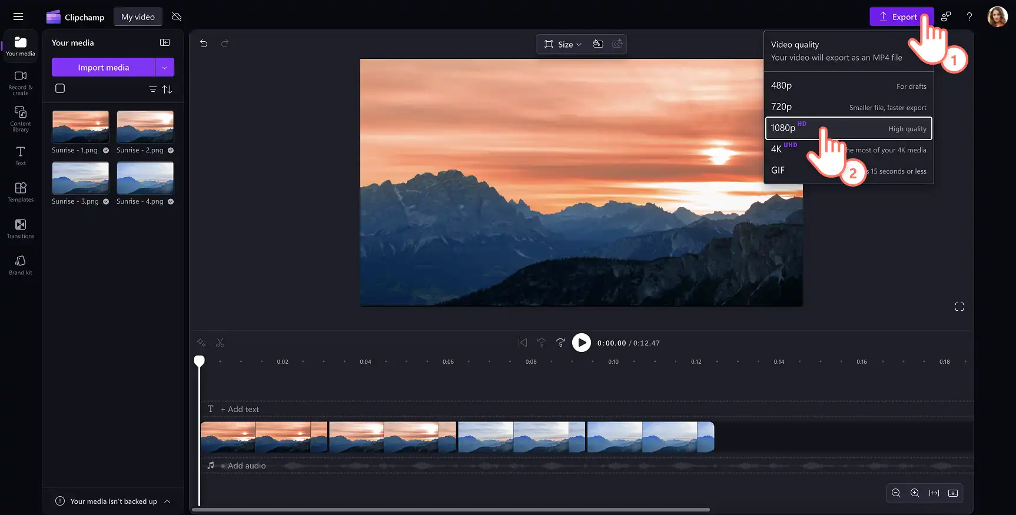Open the media sort order icon

point(167,89)
